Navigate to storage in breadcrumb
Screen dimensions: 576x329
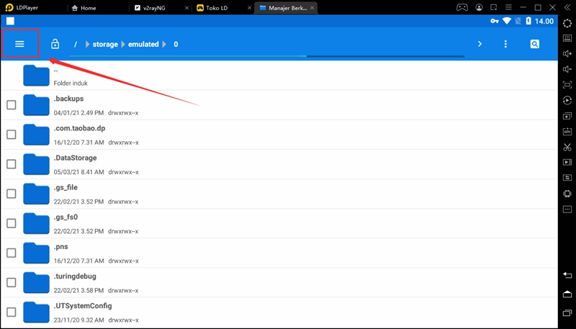pos(105,44)
